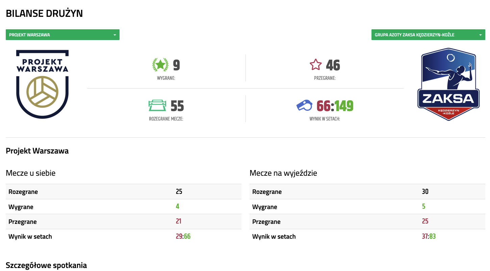Click the ZAKSA Kędzierzyn-Koźle team logo
The image size is (490, 271).
[448, 84]
